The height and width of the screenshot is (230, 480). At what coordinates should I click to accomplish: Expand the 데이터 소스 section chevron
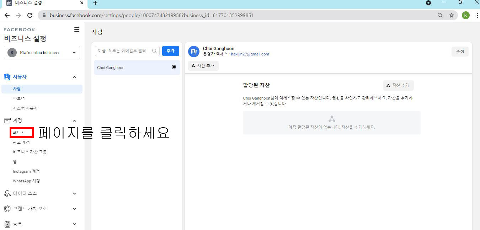click(74, 193)
